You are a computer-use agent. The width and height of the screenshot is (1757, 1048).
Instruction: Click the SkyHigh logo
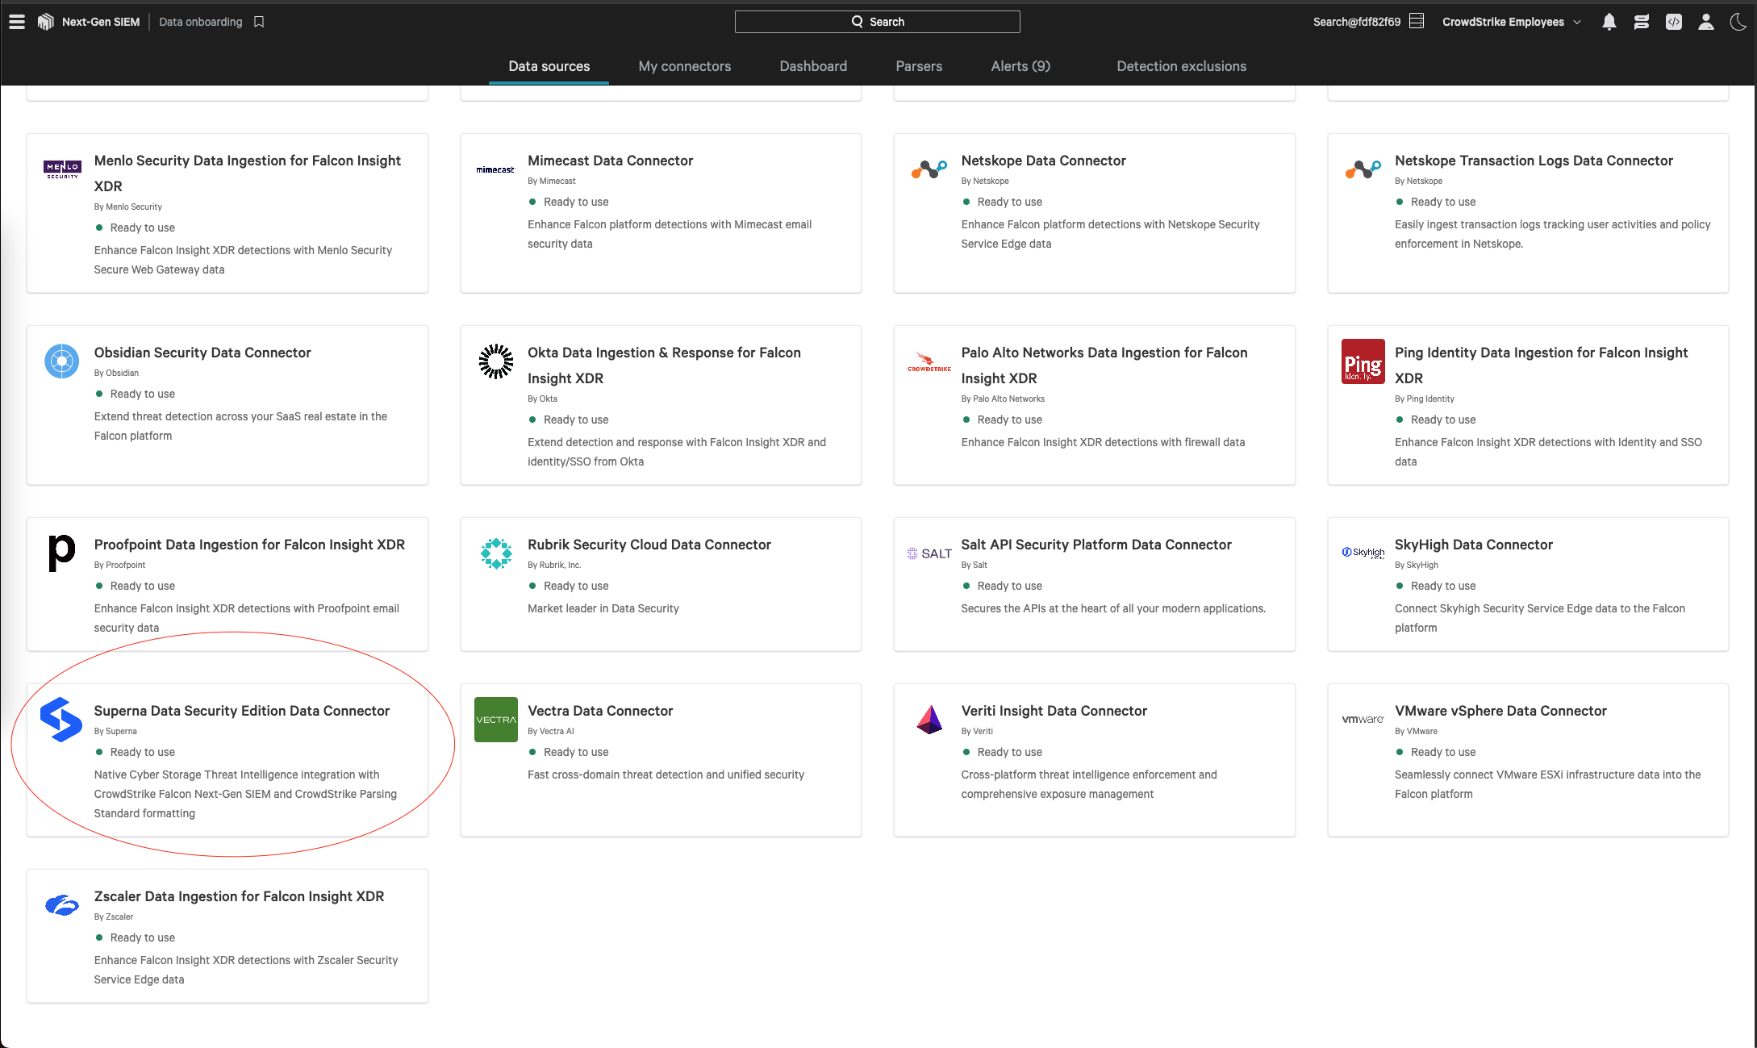[x=1363, y=553]
